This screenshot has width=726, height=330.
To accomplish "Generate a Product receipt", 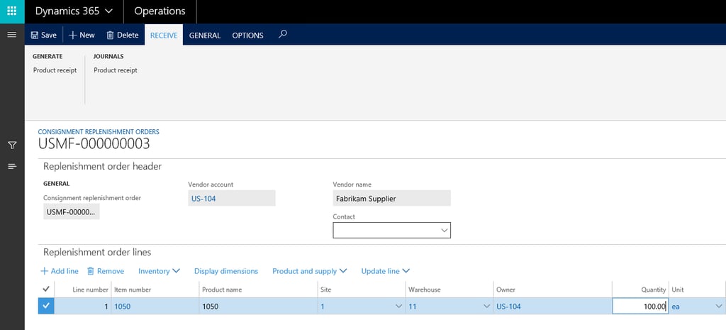I will [x=55, y=70].
